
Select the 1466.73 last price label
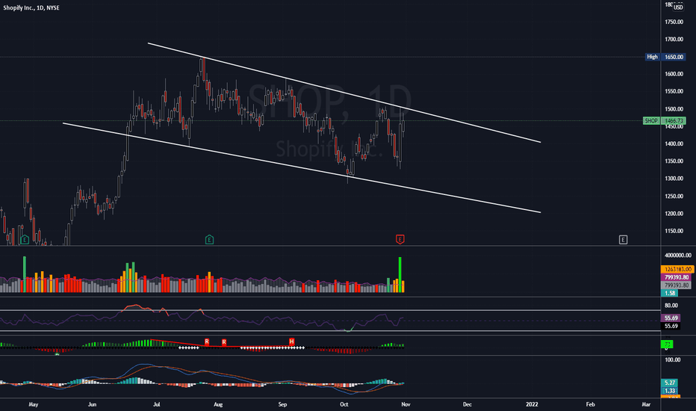[x=674, y=121]
